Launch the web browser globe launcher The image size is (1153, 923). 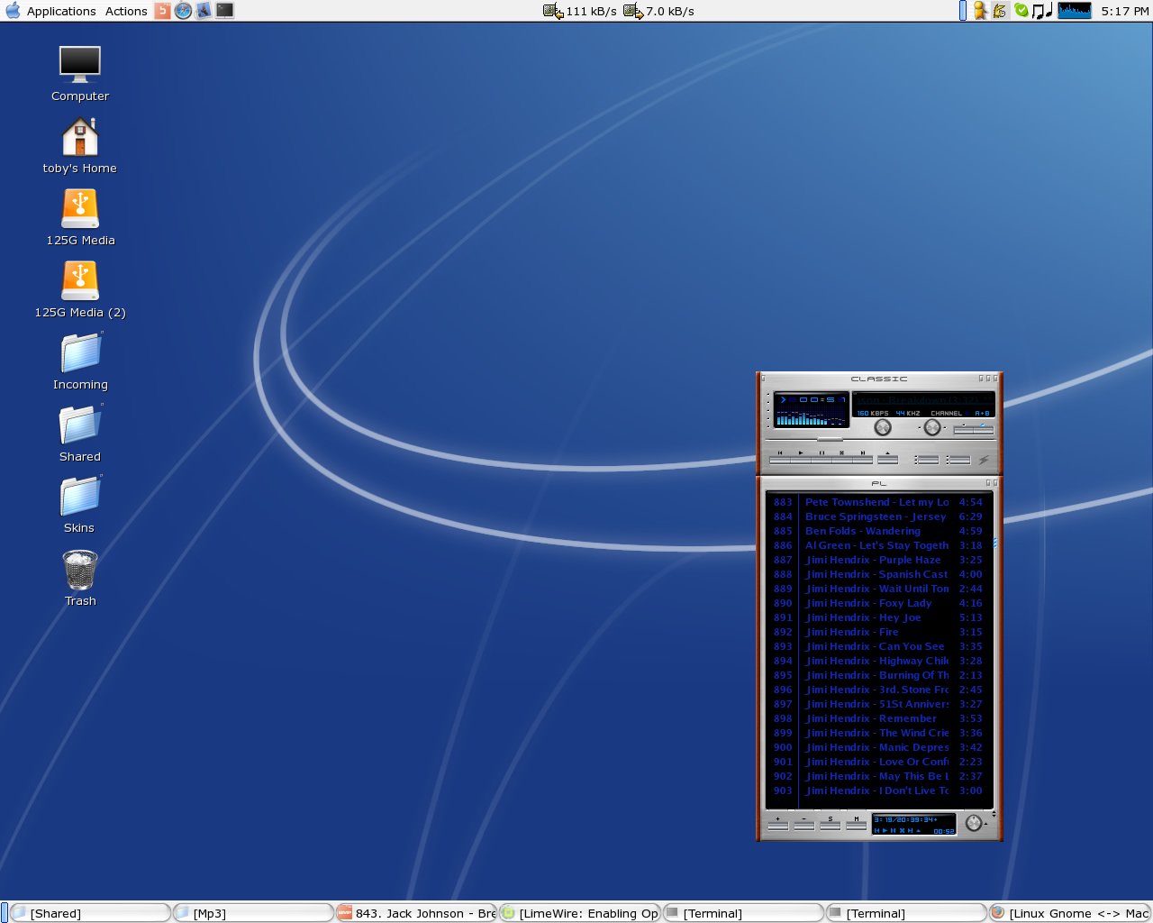183,11
